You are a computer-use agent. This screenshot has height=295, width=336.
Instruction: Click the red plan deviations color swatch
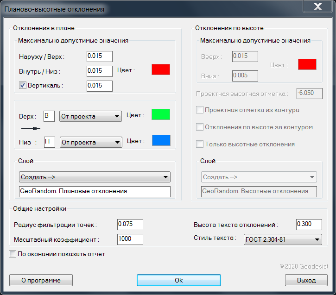tap(161, 70)
